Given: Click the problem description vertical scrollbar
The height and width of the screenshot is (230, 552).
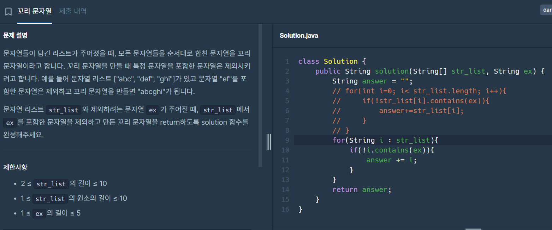Looking at the screenshot, I should coord(260,95).
